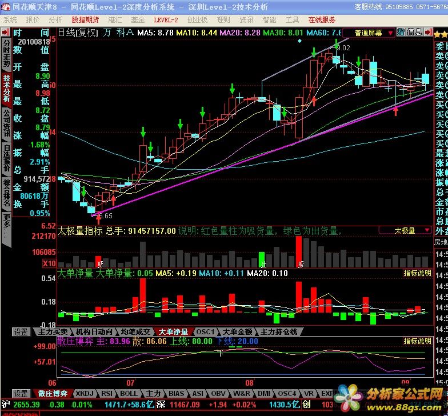Image resolution: width=448 pixels, height=416 pixels.
Task: Switch to 大单金额 indicator tab
Action: (237, 331)
